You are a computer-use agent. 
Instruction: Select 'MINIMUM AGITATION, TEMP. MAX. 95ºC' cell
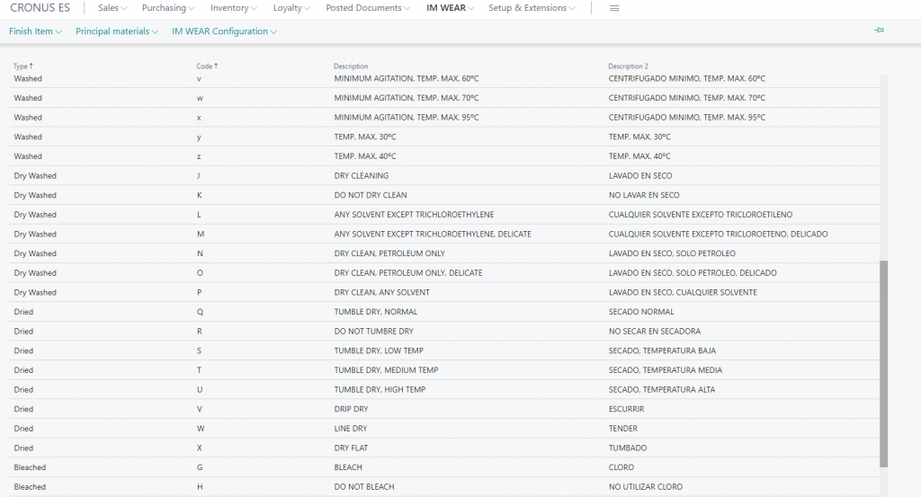[407, 117]
